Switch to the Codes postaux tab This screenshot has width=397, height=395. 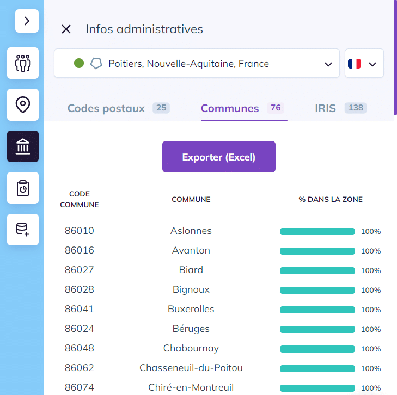point(119,108)
